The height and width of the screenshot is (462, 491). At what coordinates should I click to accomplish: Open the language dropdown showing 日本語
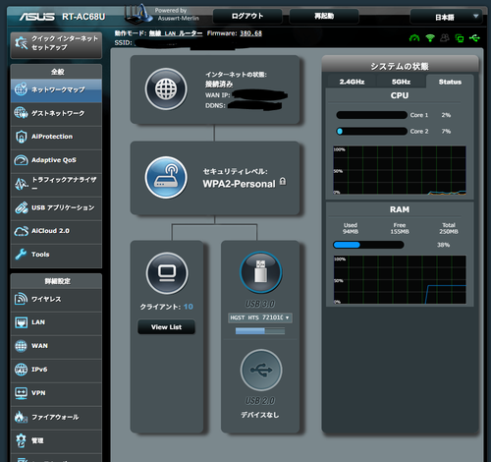(x=446, y=17)
